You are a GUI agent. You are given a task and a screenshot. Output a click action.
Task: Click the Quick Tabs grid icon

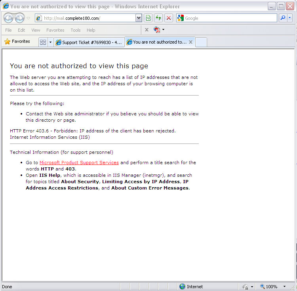tap(43, 42)
